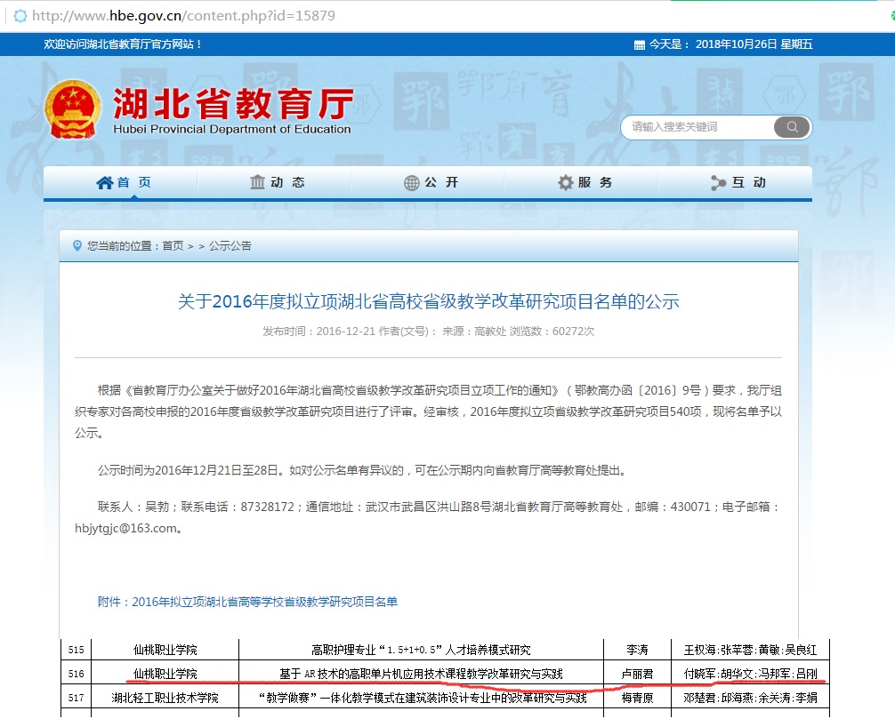Image resolution: width=895 pixels, height=727 pixels.
Task: Open the attachment 2016年拟立项 project list link
Action: pyautogui.click(x=247, y=602)
